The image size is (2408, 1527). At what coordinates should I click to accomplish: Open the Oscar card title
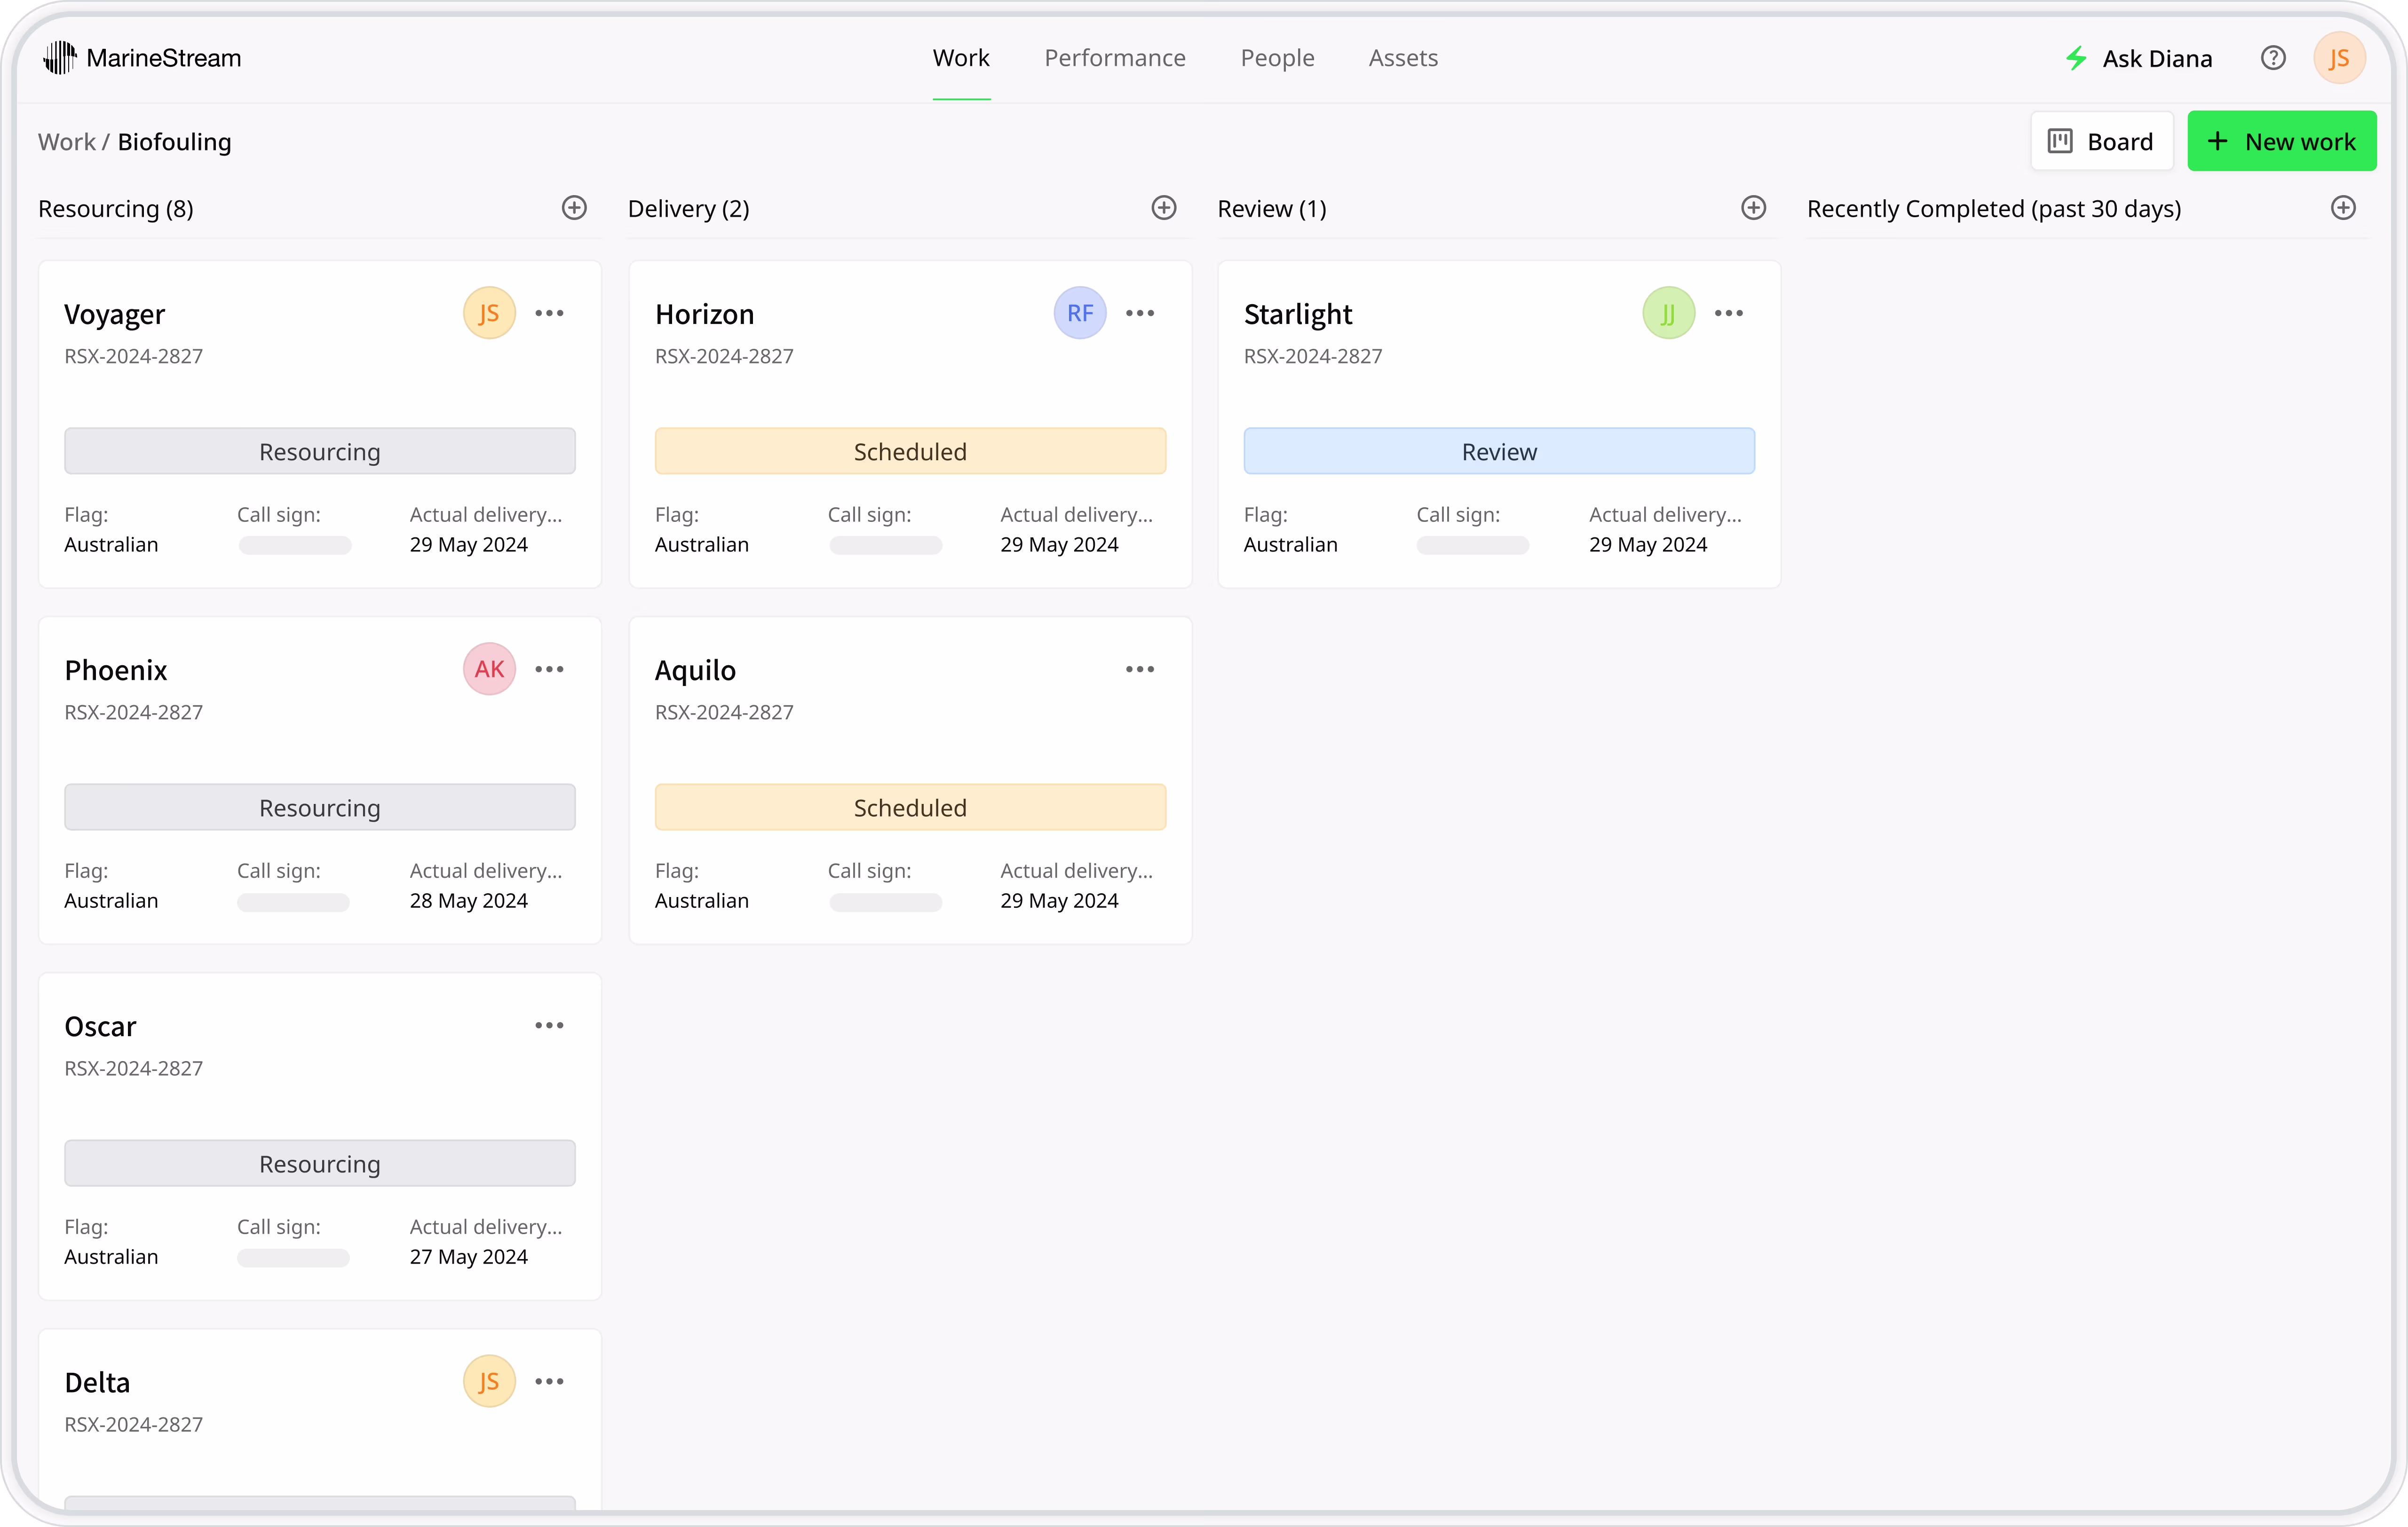pyautogui.click(x=100, y=1026)
